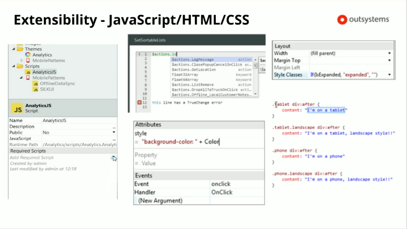
Task: Click down arrow of autocomplete scrollbar
Action: pos(255,94)
